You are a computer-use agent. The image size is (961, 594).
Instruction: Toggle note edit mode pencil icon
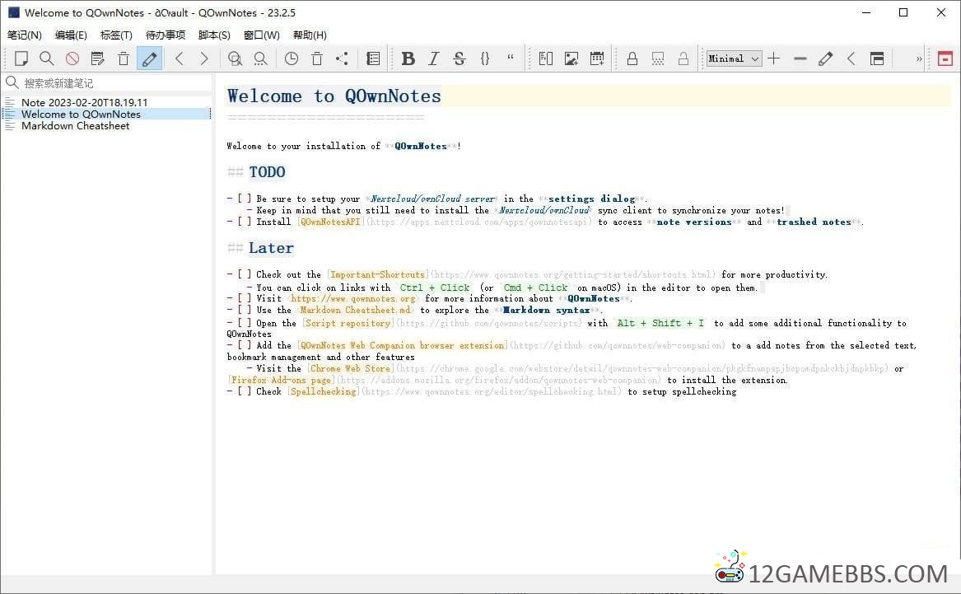(149, 58)
